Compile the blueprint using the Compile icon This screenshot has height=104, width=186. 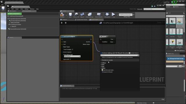62,15
